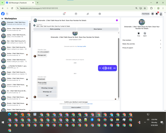Search in conversation with the Search icon

pos(145,33)
